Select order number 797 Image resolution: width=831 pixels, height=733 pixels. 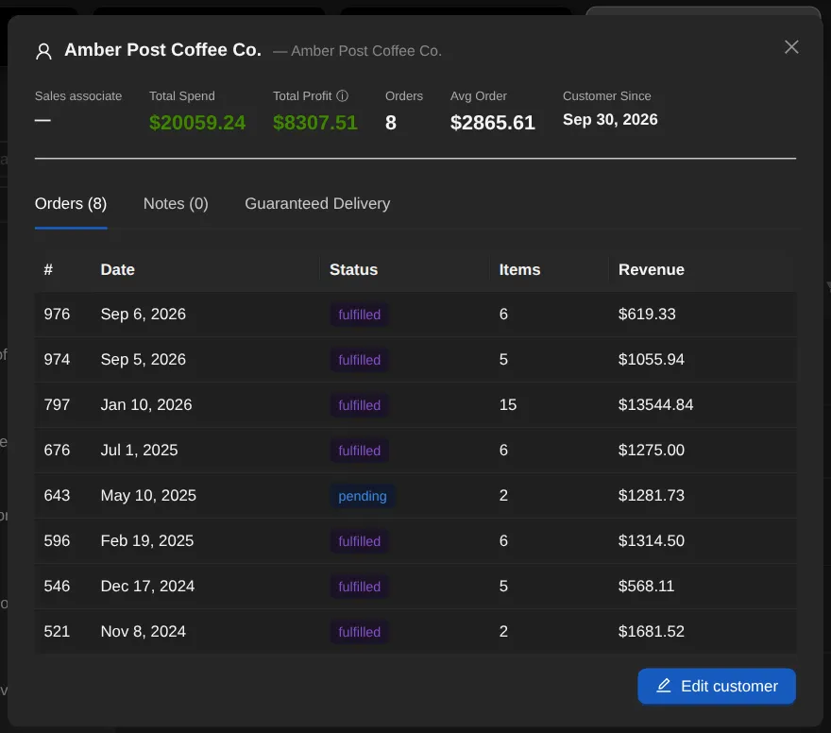coord(57,405)
